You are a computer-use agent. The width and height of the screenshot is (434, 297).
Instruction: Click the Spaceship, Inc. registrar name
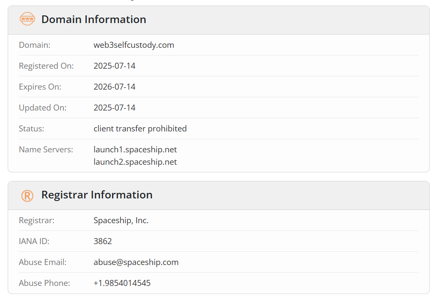pos(121,221)
